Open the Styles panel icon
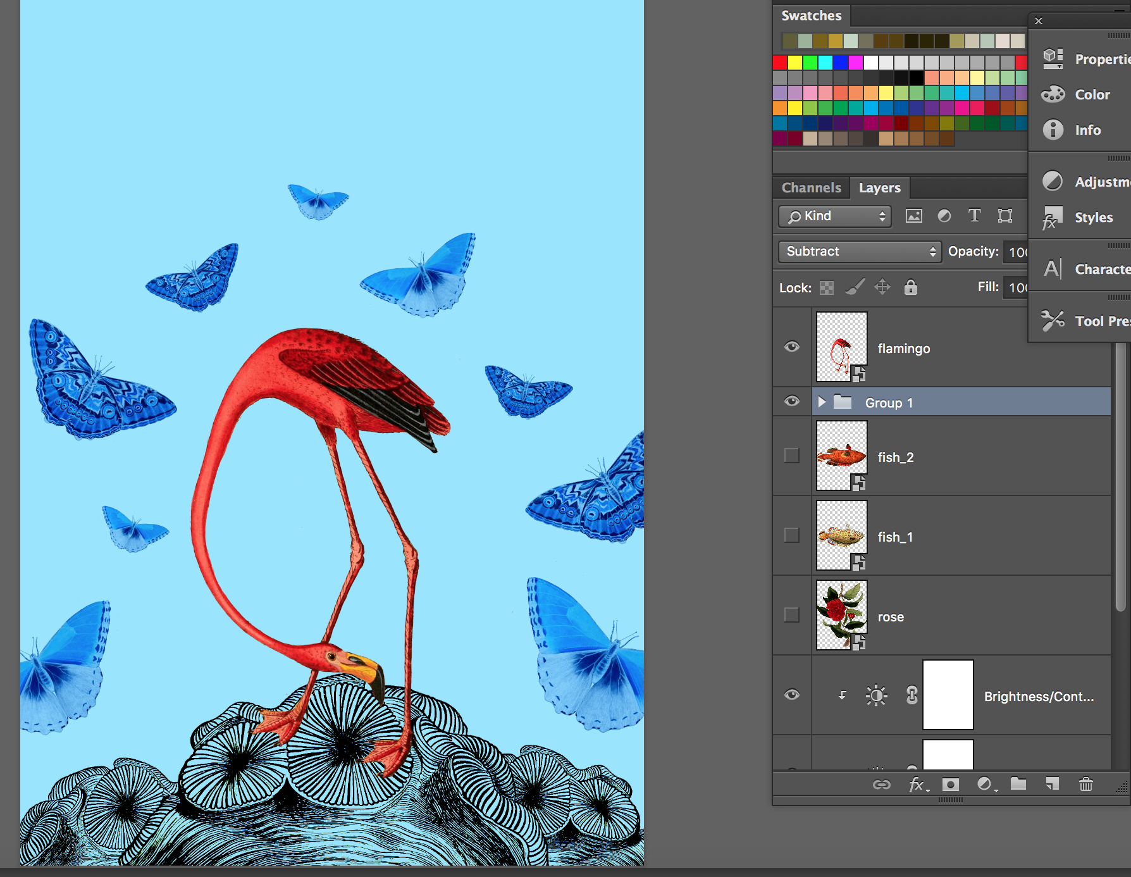This screenshot has width=1131, height=877. [x=1053, y=218]
